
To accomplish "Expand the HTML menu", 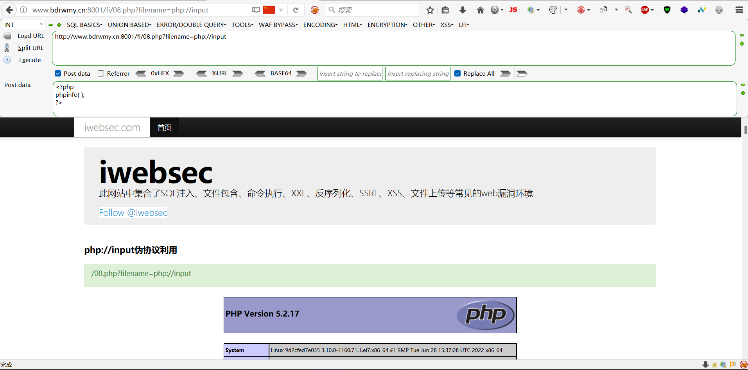I will (x=353, y=25).
